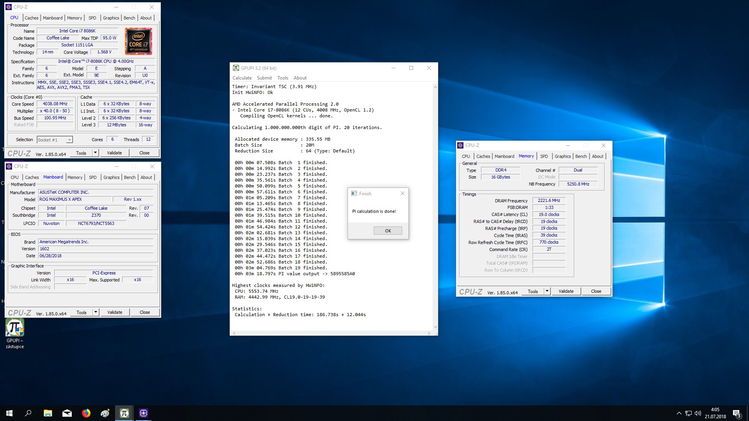Screen dimensions: 749x421
Task: Open the Tools menu in GPUPI
Action: (283, 78)
